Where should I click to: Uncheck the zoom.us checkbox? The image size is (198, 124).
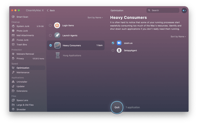click(x=113, y=43)
